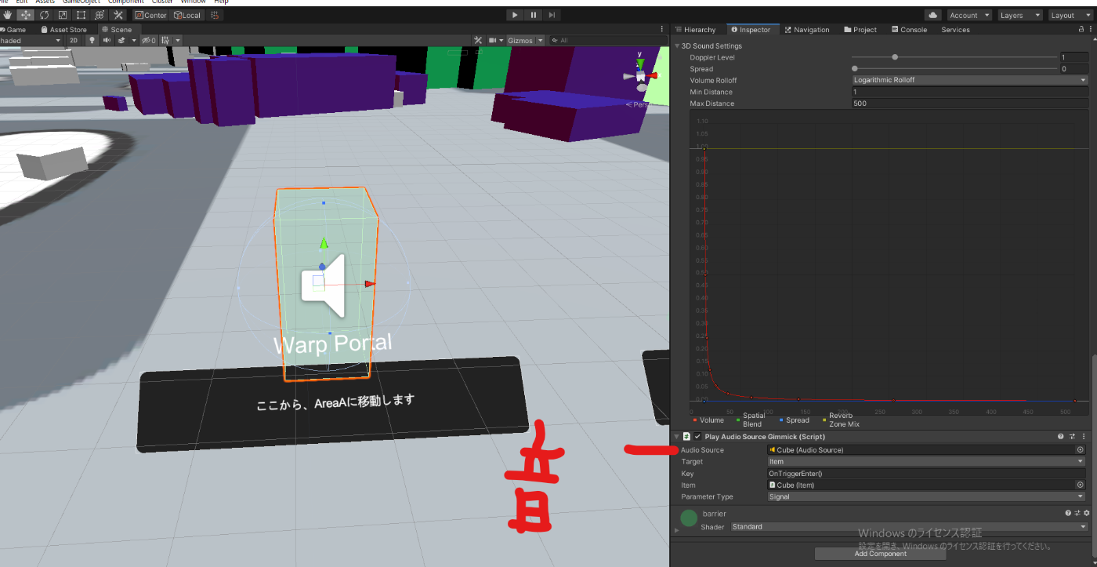Open Parameter Type dropdown showing Signal
Screen dimensions: 1097x567
point(928,496)
